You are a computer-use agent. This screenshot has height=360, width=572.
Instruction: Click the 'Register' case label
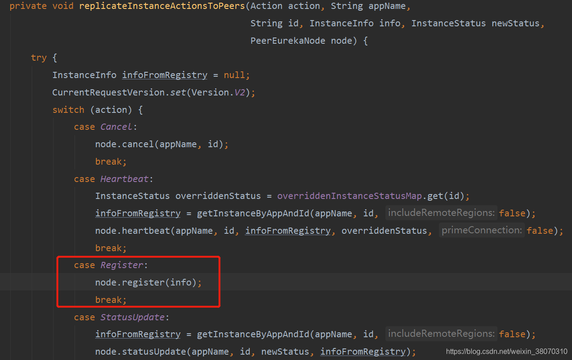(121, 265)
